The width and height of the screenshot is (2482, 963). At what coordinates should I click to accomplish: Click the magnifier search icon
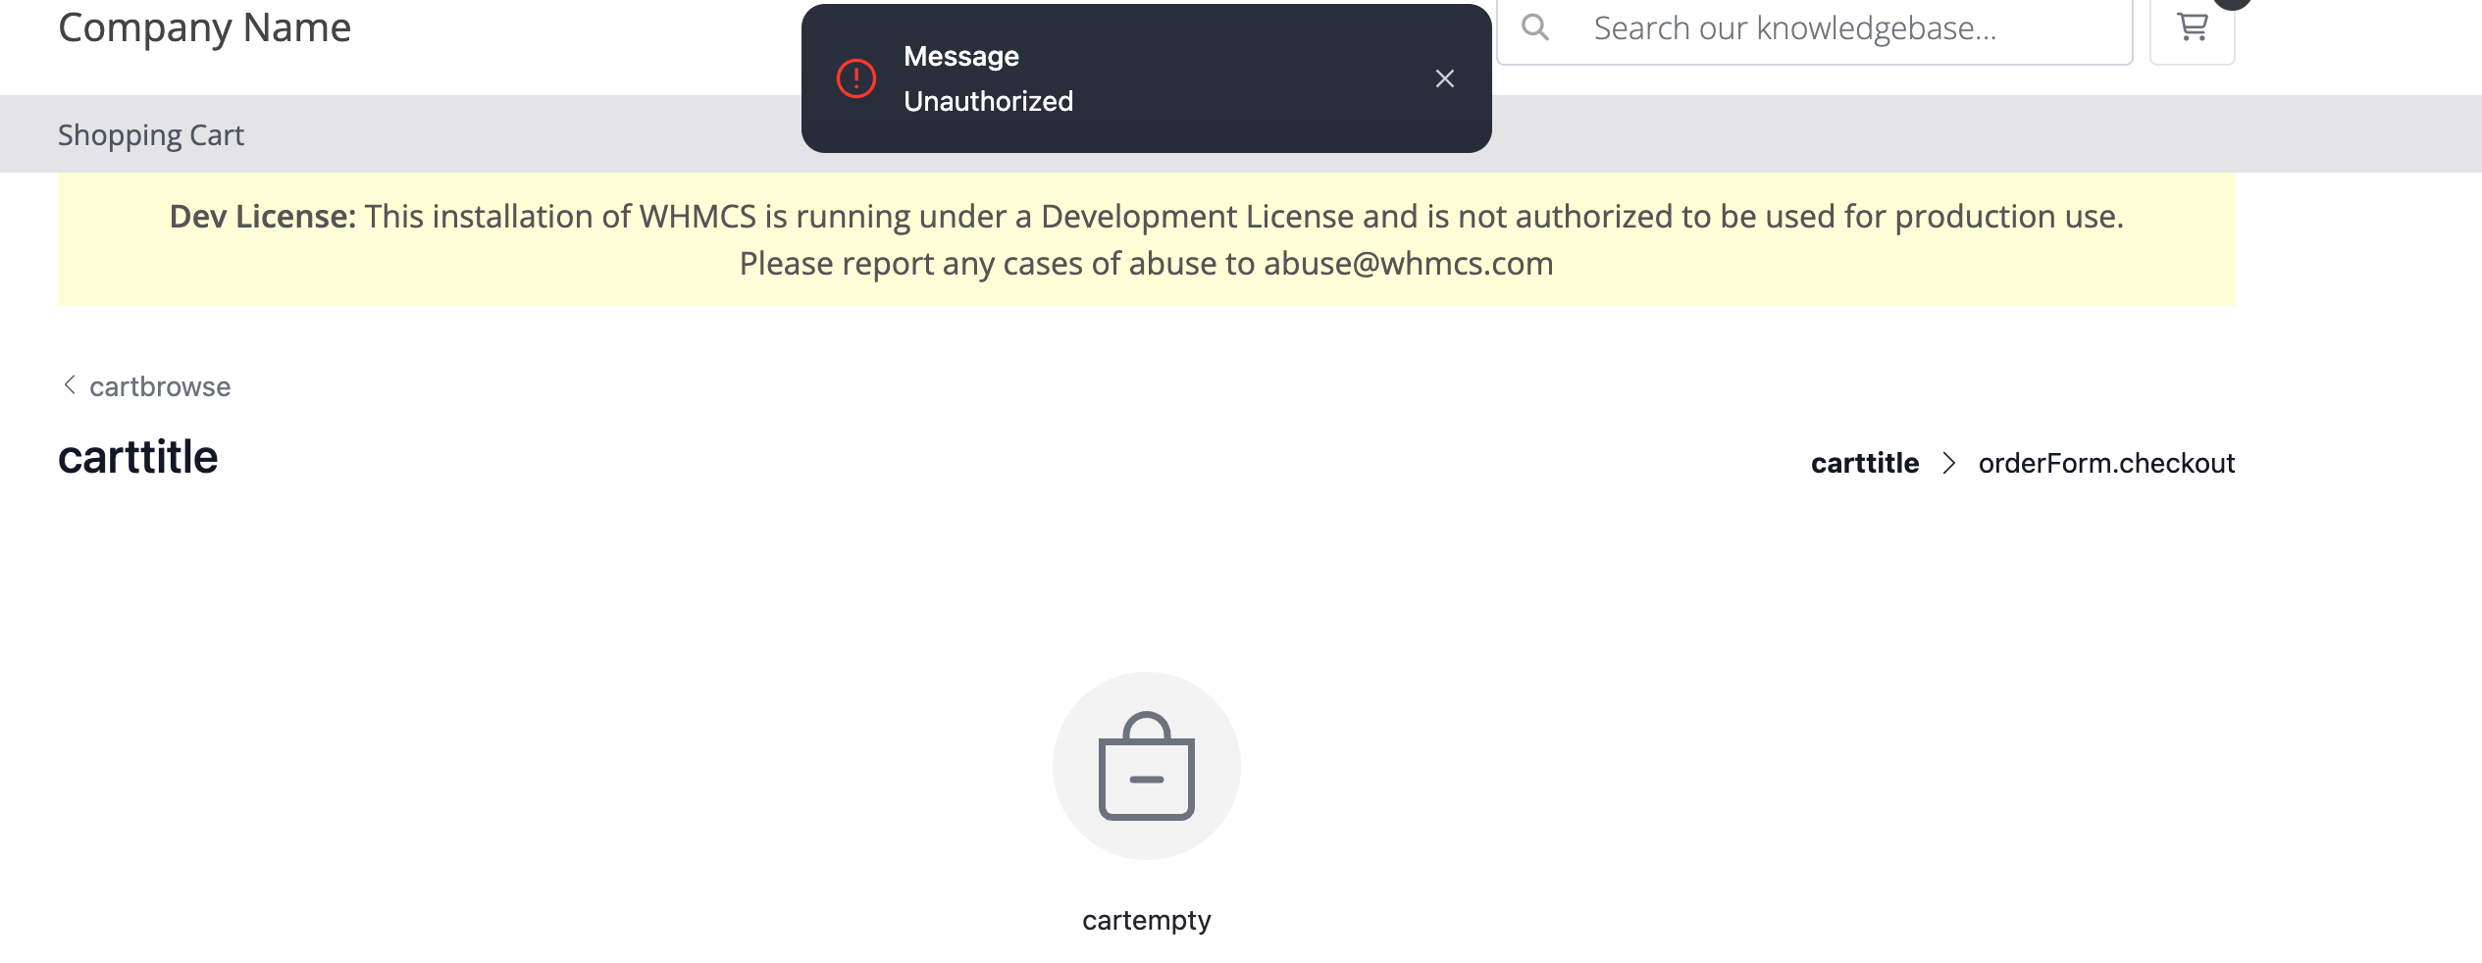tap(1535, 28)
